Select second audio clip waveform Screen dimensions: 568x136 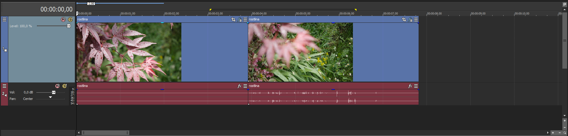pos(333,97)
